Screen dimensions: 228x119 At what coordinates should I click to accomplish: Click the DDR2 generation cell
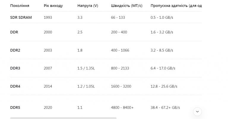point(15,50)
